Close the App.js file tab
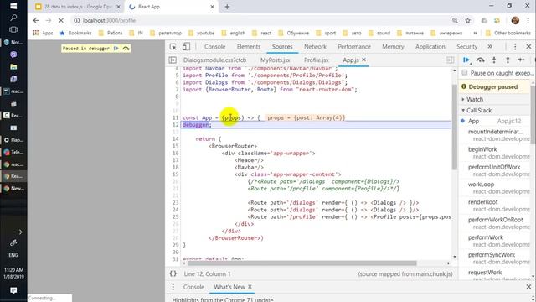Image resolution: width=536 pixels, height=302 pixels. click(363, 60)
